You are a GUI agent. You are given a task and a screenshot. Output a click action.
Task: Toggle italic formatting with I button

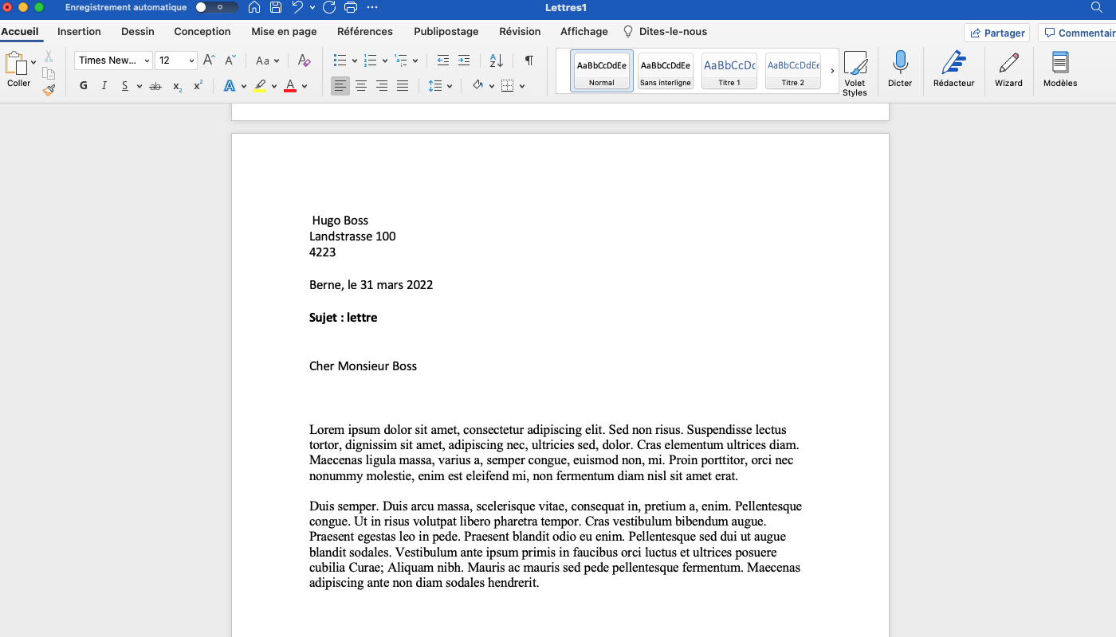tap(104, 86)
